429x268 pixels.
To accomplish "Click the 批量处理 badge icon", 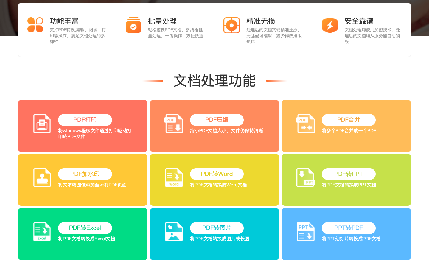I will coord(133,25).
